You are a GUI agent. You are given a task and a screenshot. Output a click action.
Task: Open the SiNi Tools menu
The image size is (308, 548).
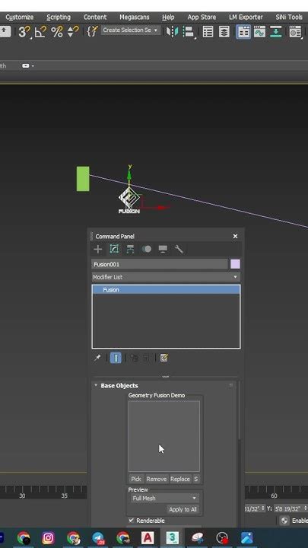pos(289,17)
